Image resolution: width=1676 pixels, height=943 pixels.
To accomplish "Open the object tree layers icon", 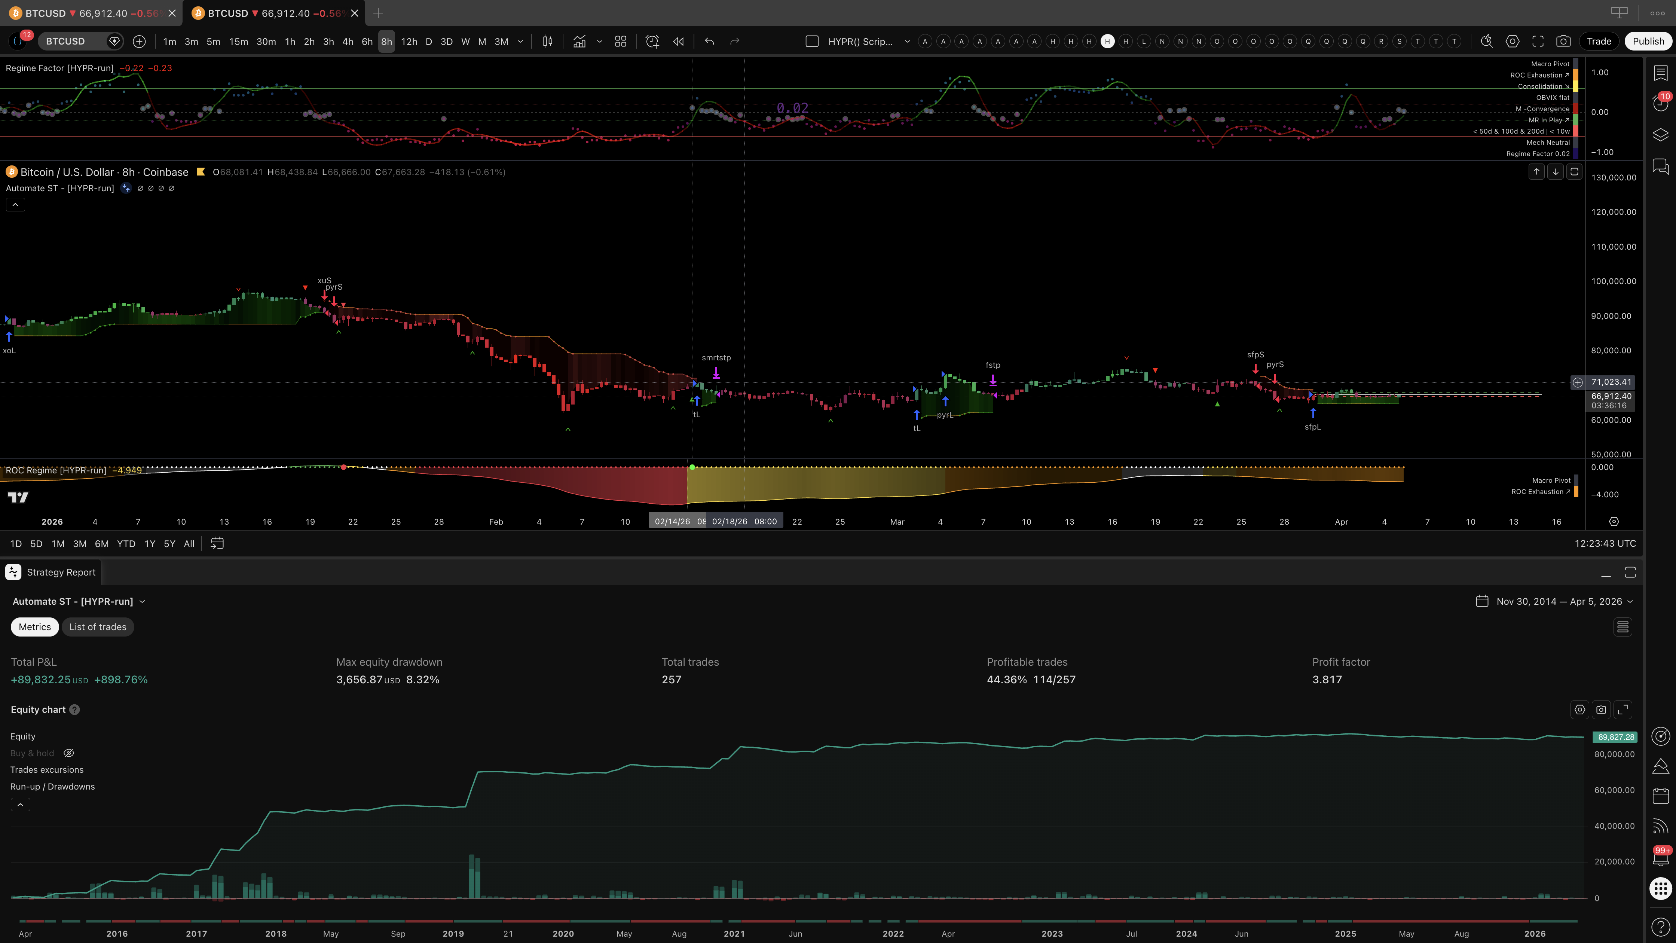I will [1660, 135].
